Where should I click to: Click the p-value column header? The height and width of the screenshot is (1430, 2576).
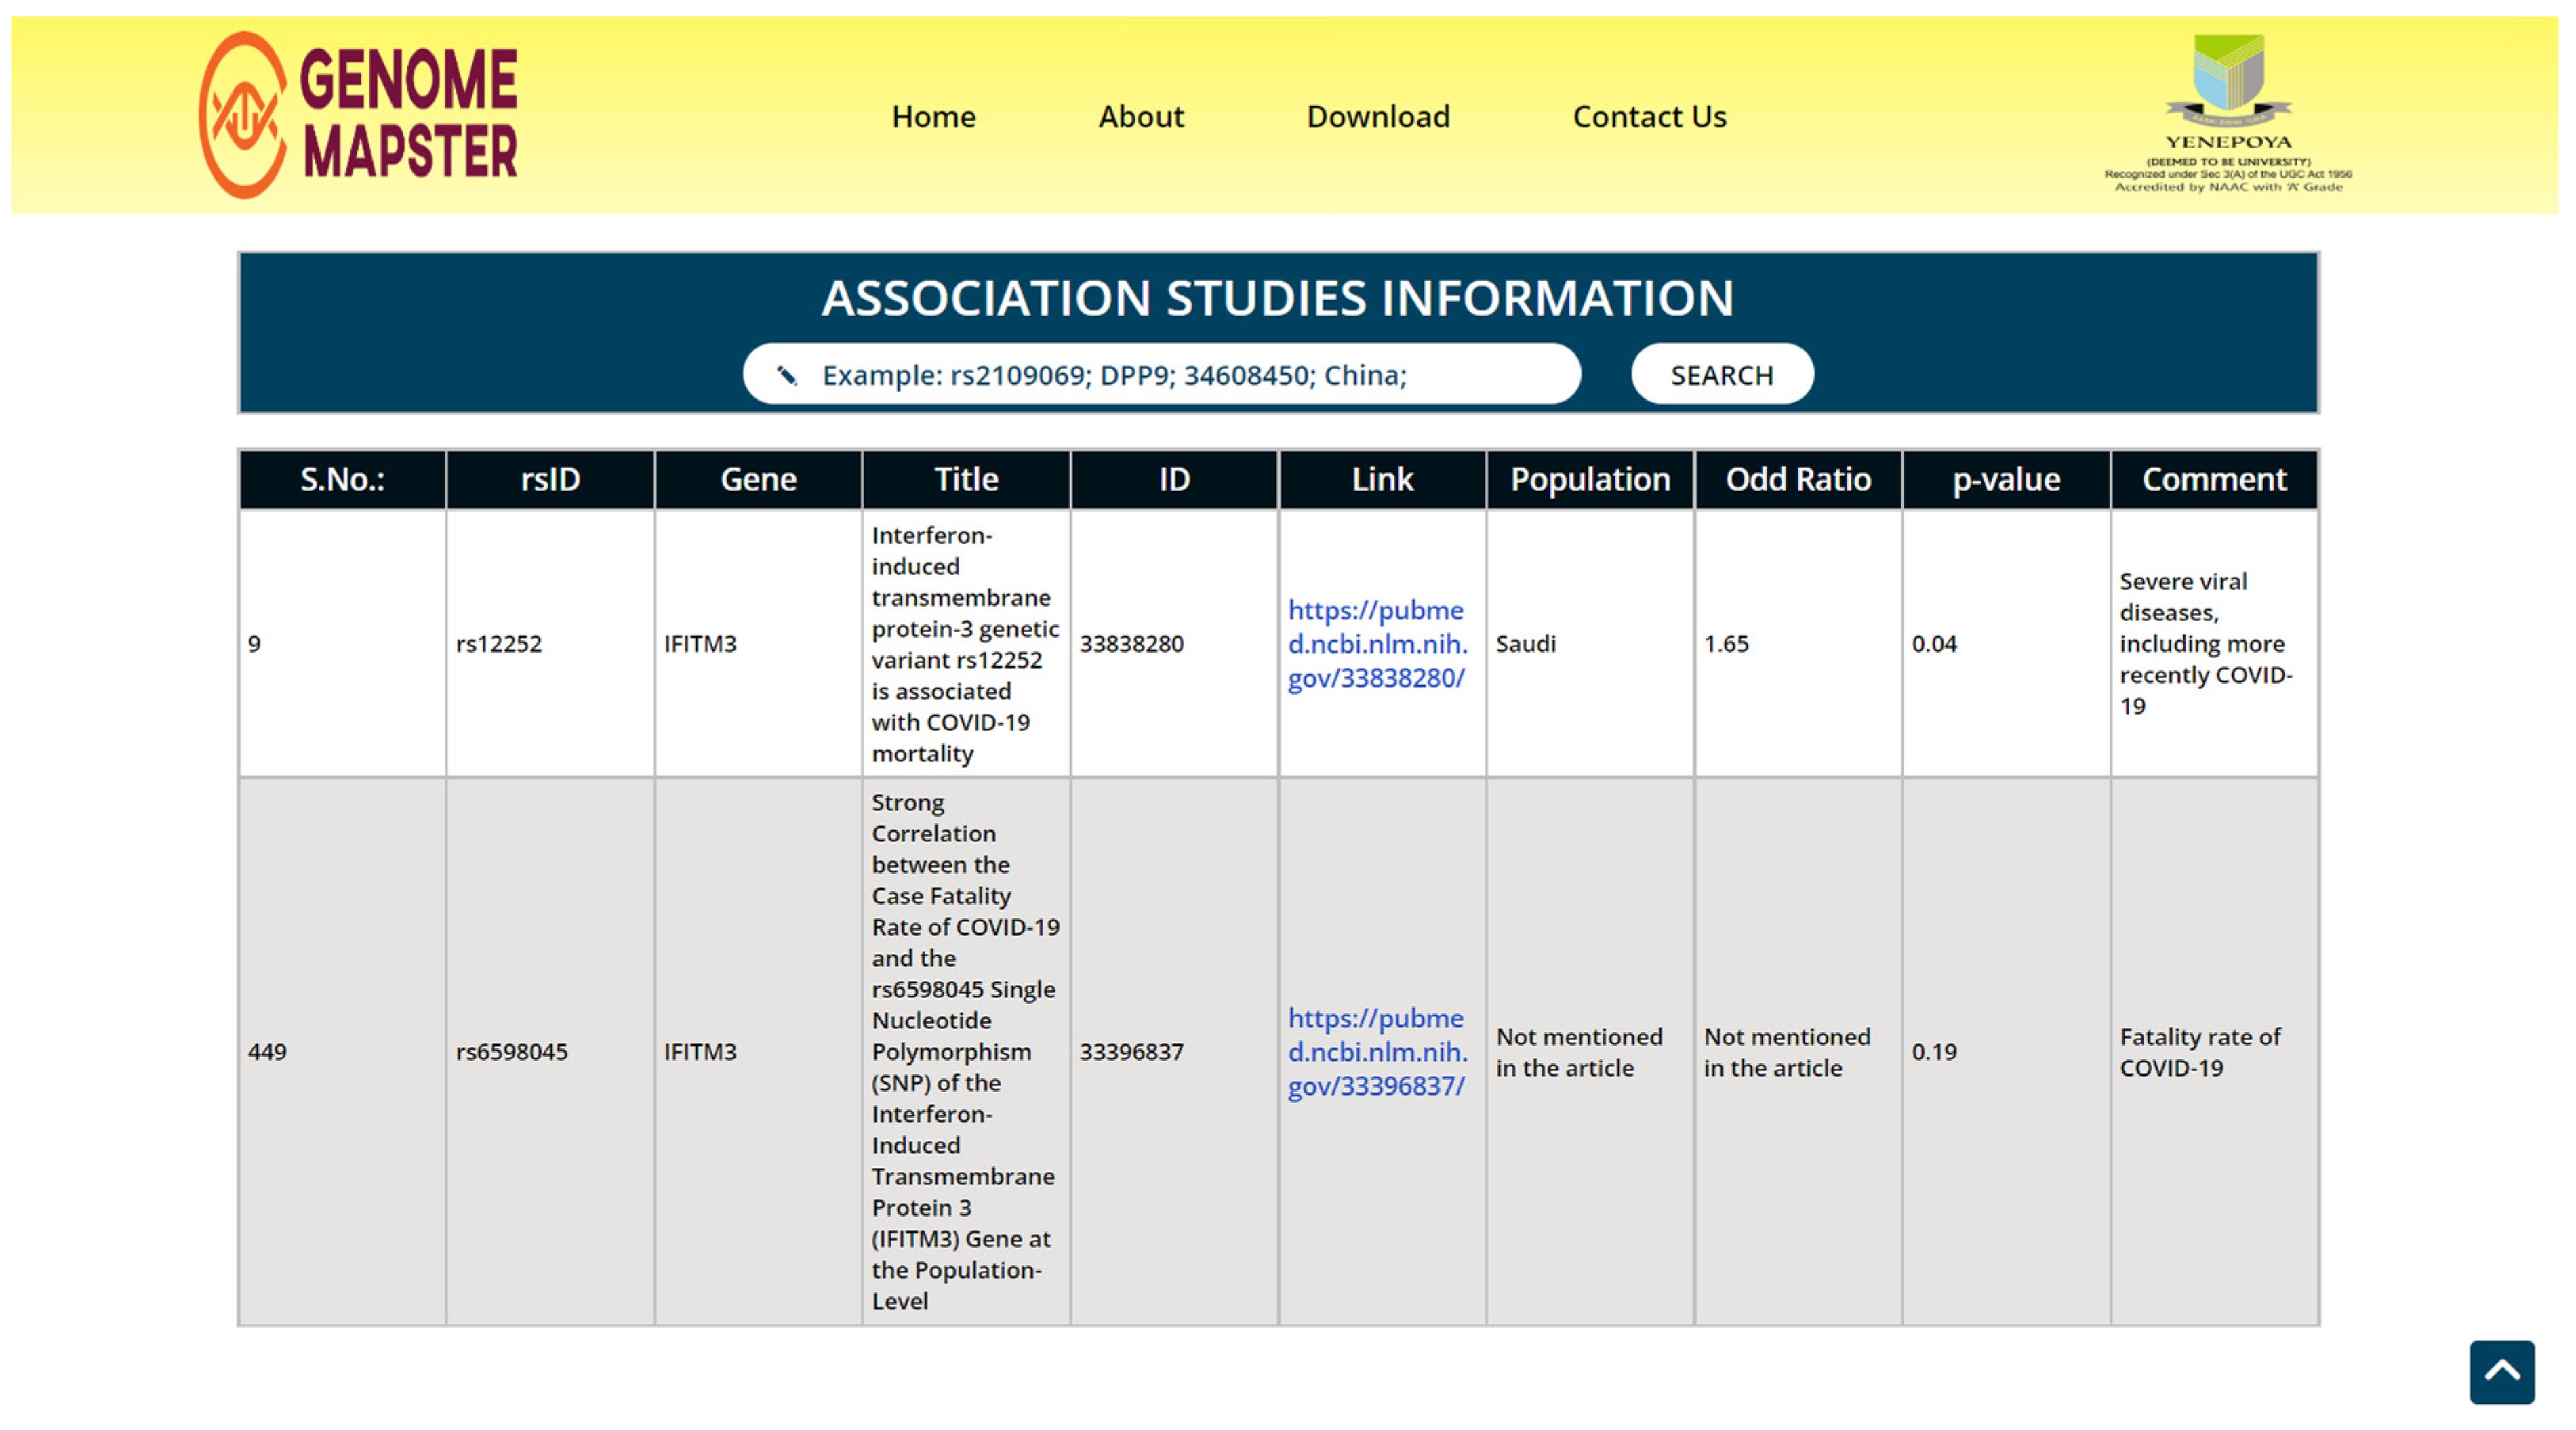[2005, 479]
